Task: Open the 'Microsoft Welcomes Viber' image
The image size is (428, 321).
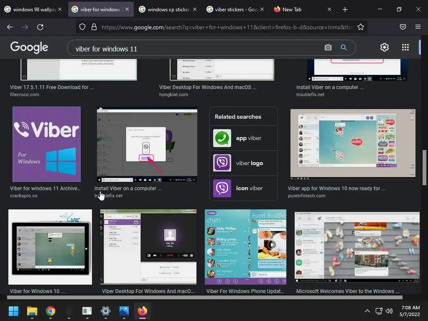Action: [357, 247]
